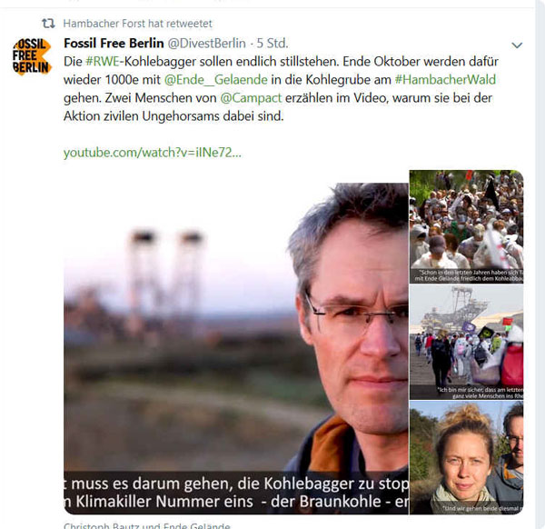
Task: Open the Fossil Free Berlin profile avatar
Action: [x=32, y=56]
